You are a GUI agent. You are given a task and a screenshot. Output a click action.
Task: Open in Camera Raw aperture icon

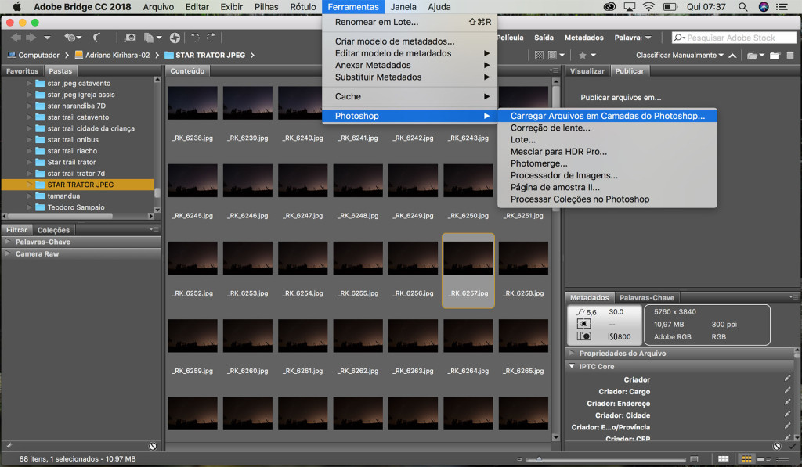pos(175,38)
